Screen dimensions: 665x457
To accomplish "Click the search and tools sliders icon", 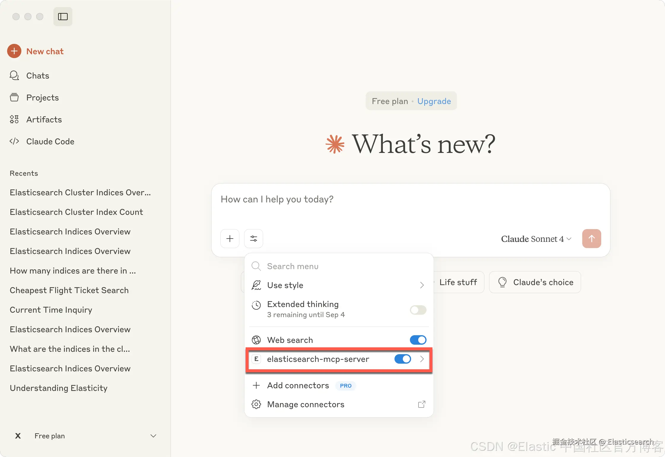I will coord(254,239).
